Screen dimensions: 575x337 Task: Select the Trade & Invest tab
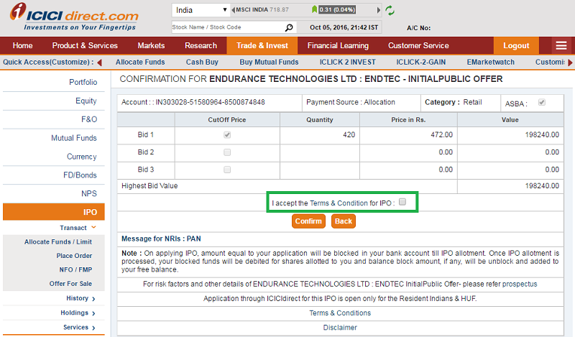coord(262,45)
